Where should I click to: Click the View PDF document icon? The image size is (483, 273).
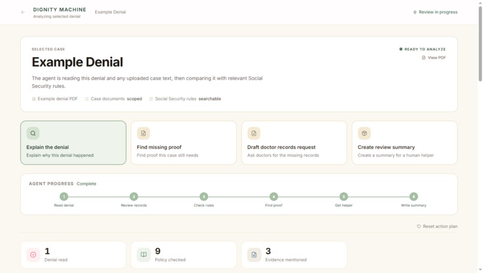click(x=424, y=58)
